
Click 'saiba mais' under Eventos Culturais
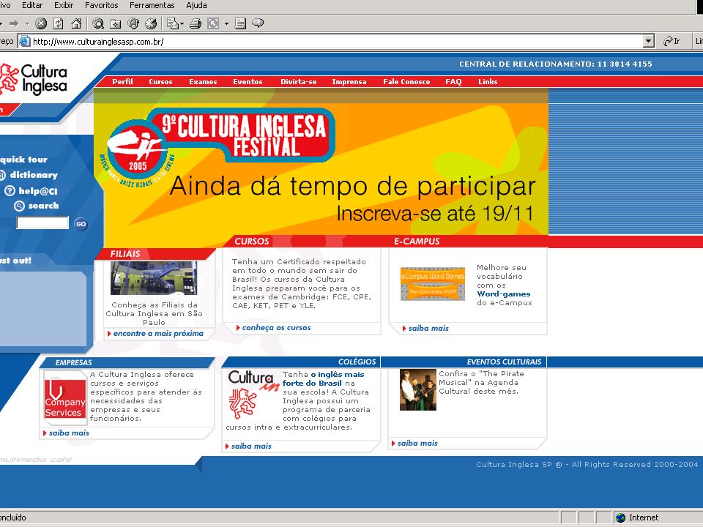tap(417, 444)
